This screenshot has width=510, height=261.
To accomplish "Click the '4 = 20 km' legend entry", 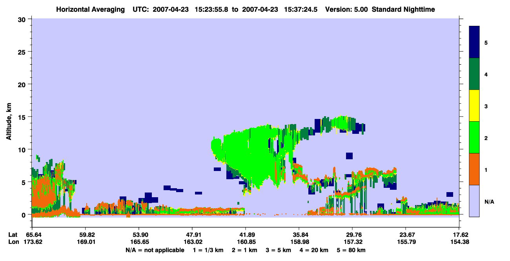I will (315, 250).
